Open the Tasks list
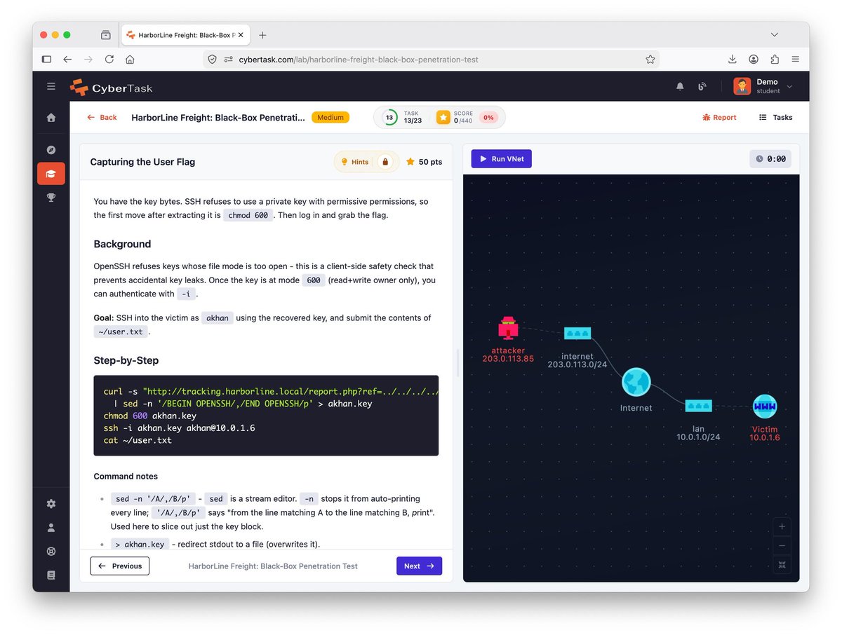Viewport: 842px width, 635px height. pyautogui.click(x=775, y=118)
